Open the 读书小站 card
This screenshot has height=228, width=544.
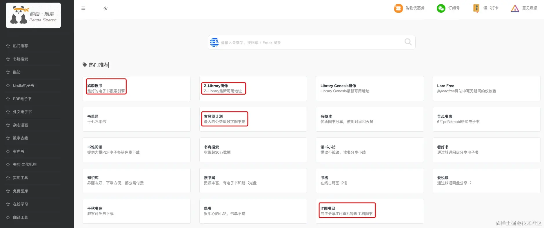point(370,150)
